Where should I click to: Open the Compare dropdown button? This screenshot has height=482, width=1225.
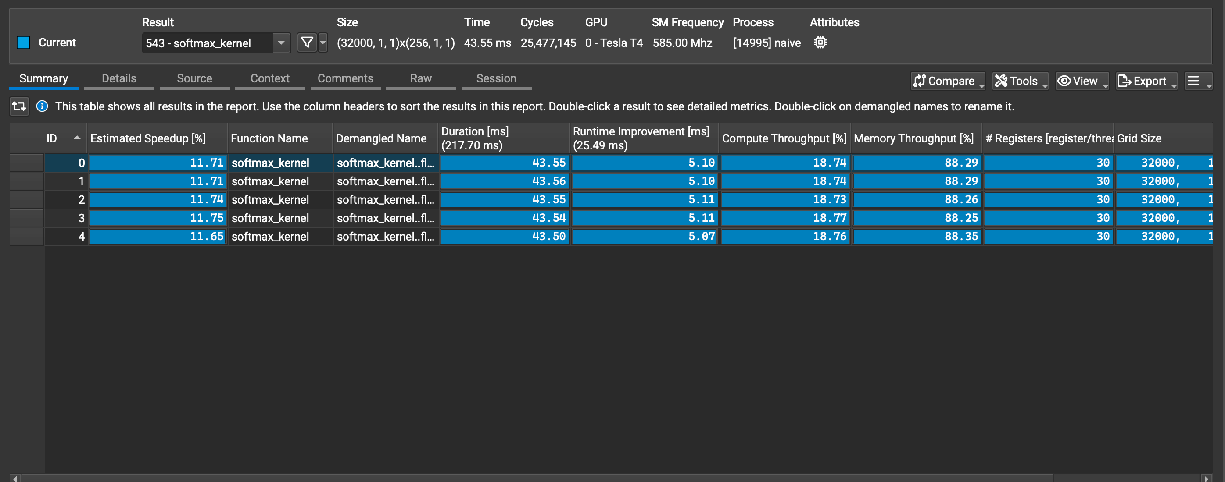(x=948, y=81)
